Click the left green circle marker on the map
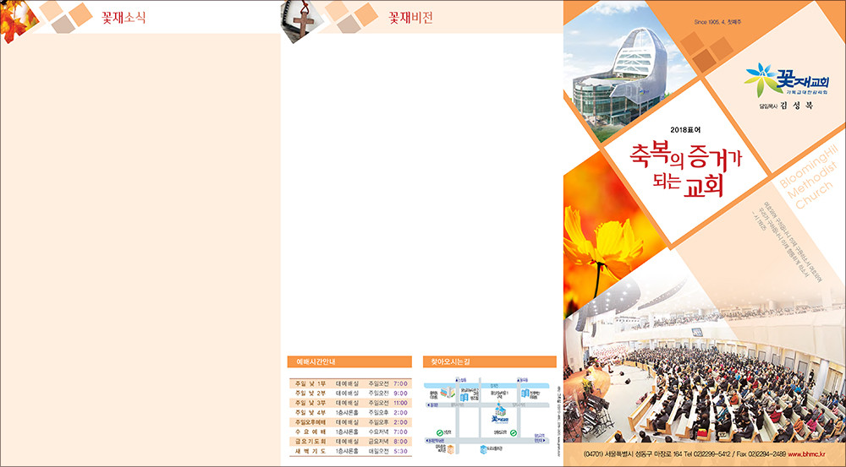Viewport: 846px width, 467px height. (440, 432)
